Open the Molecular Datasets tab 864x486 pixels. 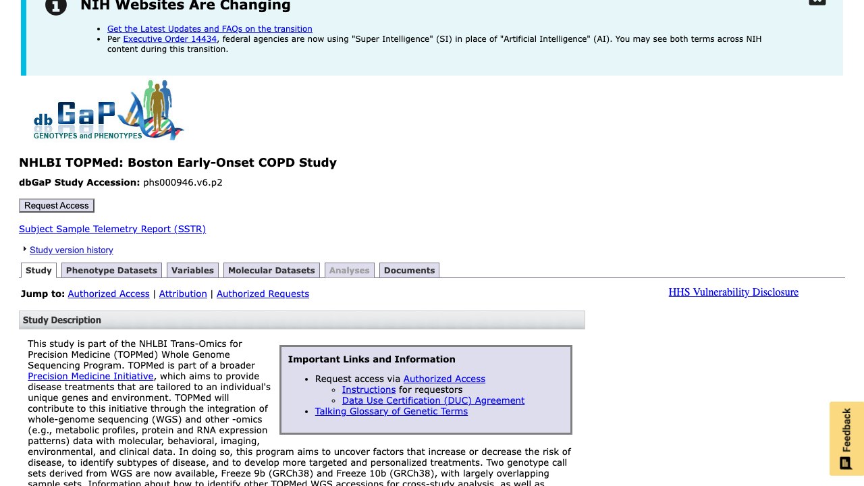click(x=271, y=270)
